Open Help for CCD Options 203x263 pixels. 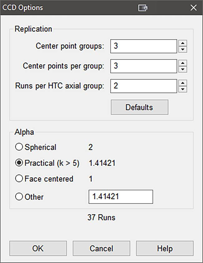(x=165, y=248)
